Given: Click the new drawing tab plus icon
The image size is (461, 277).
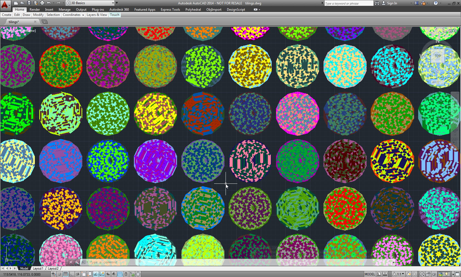Looking at the screenshot, I should click(45, 22).
